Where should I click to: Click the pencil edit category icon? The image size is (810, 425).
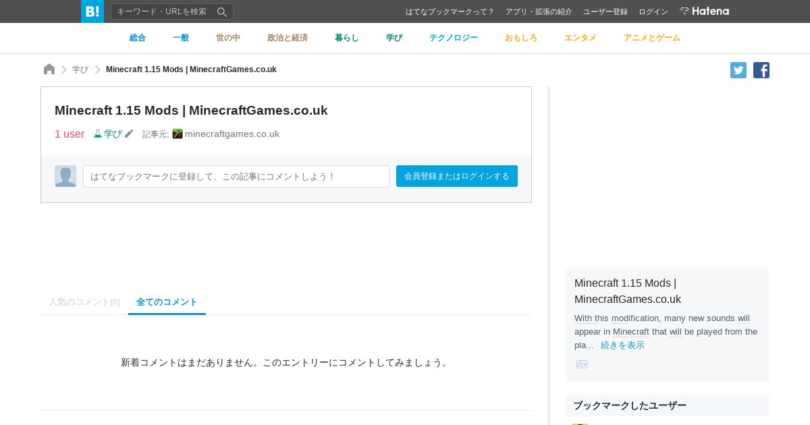pyautogui.click(x=129, y=134)
